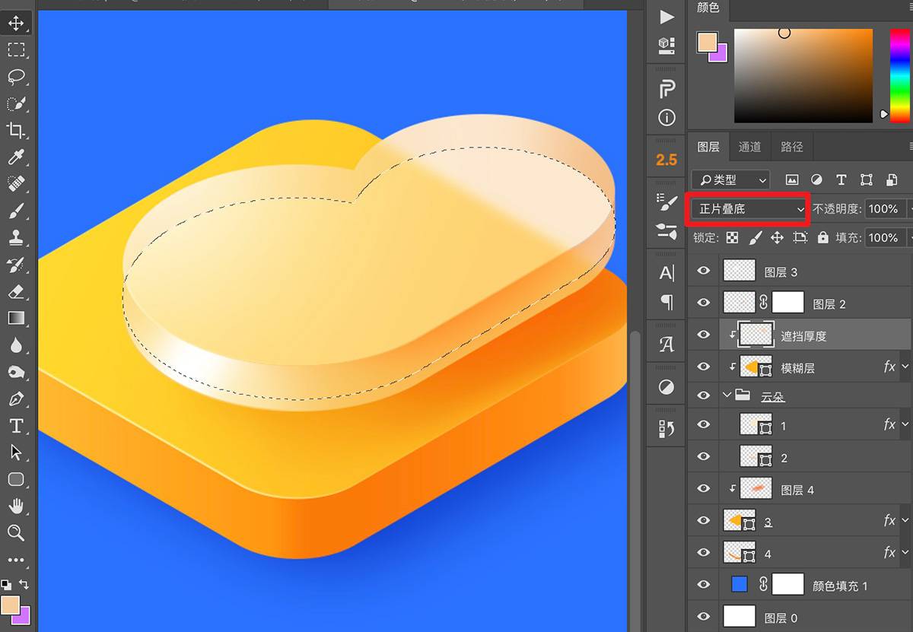The width and height of the screenshot is (913, 632).
Task: Open the Info panel icon
Action: [666, 118]
